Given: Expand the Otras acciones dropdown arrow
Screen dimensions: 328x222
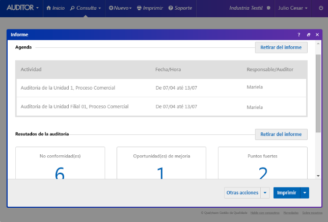Looking at the screenshot, I should click(x=265, y=192).
